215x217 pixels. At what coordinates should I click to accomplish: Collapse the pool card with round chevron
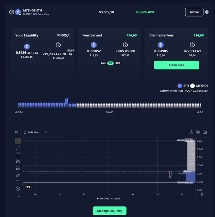(207, 12)
